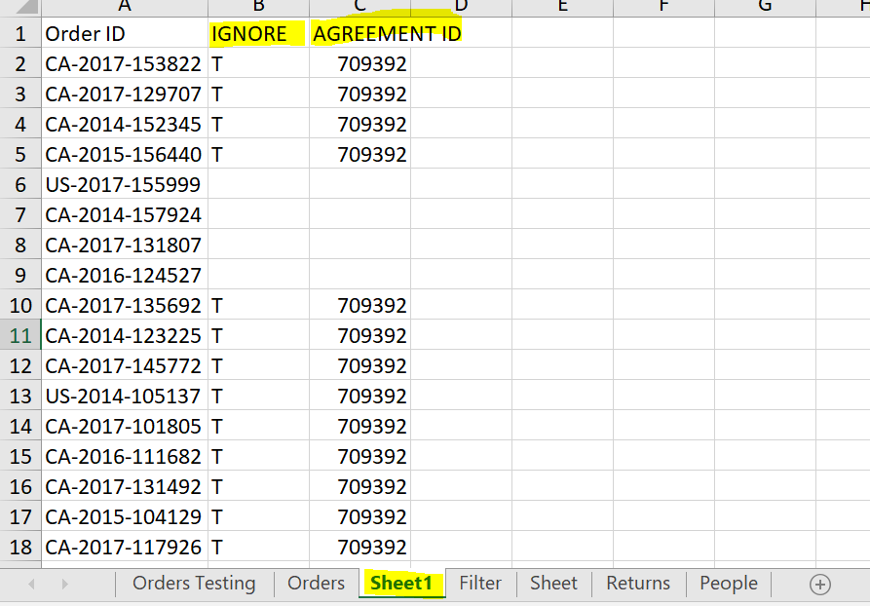Select the highlighted AGREEMENT ID cell

coord(359,34)
